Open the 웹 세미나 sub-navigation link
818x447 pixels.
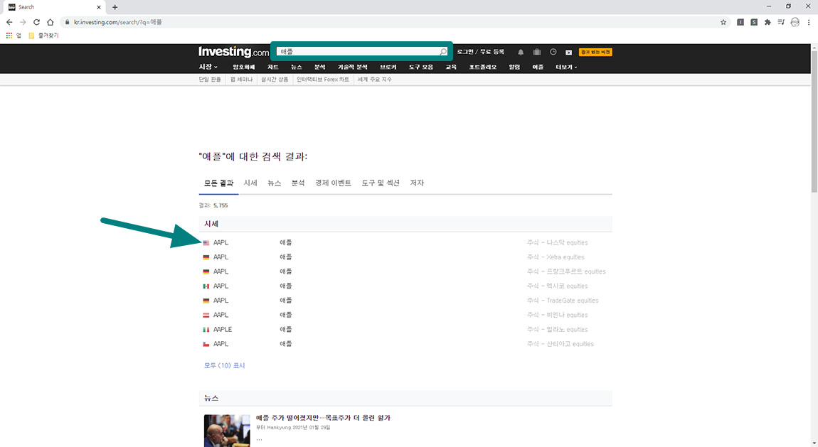pos(242,79)
